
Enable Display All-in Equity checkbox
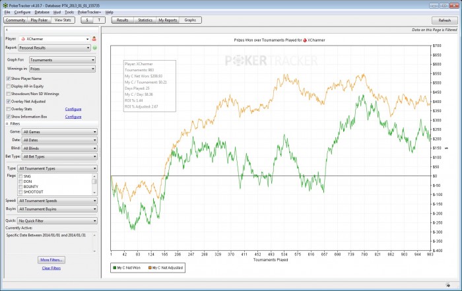tap(8, 86)
